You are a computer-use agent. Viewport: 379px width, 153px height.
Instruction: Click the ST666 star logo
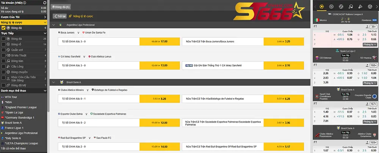coord(269,11)
